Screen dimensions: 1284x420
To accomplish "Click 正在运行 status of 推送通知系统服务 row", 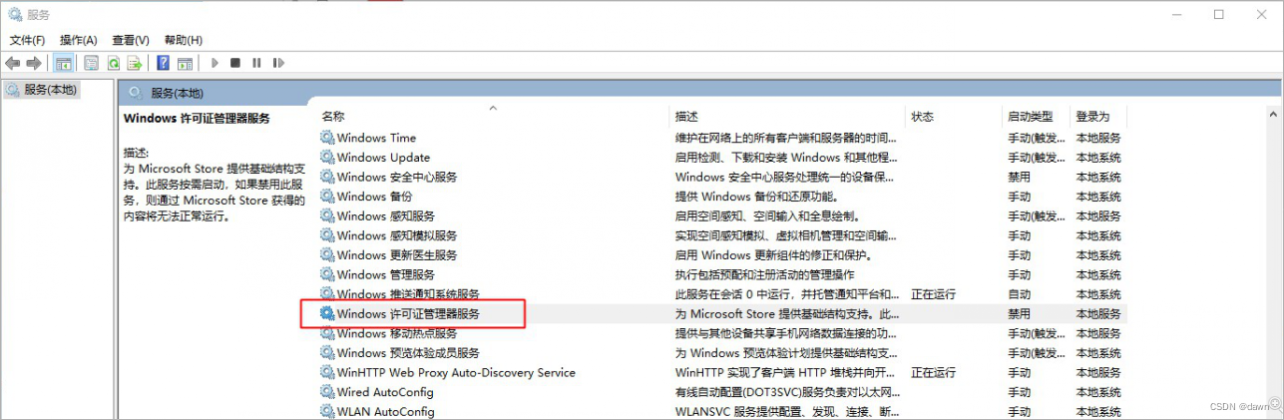I will tap(934, 294).
